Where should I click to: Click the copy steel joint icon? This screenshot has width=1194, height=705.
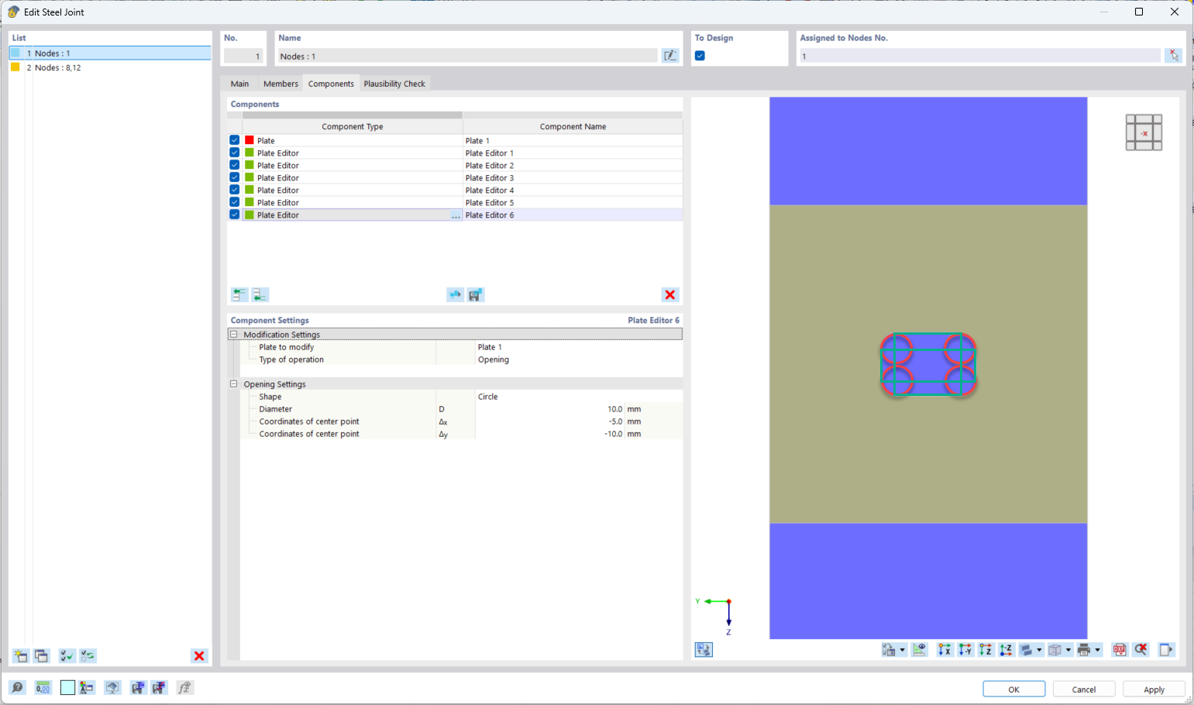(42, 656)
